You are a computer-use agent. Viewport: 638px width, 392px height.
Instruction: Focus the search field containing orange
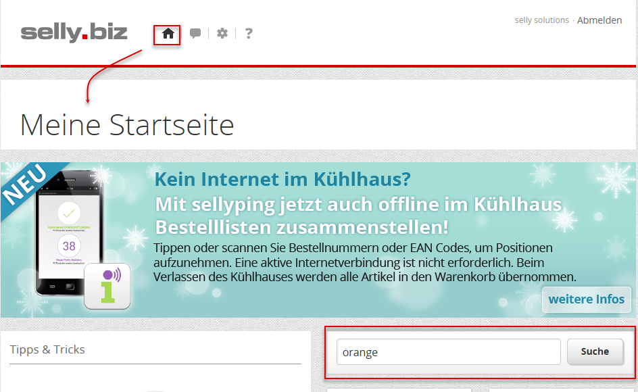[x=448, y=351]
